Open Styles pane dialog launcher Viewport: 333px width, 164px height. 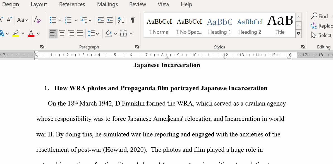pos(303,47)
